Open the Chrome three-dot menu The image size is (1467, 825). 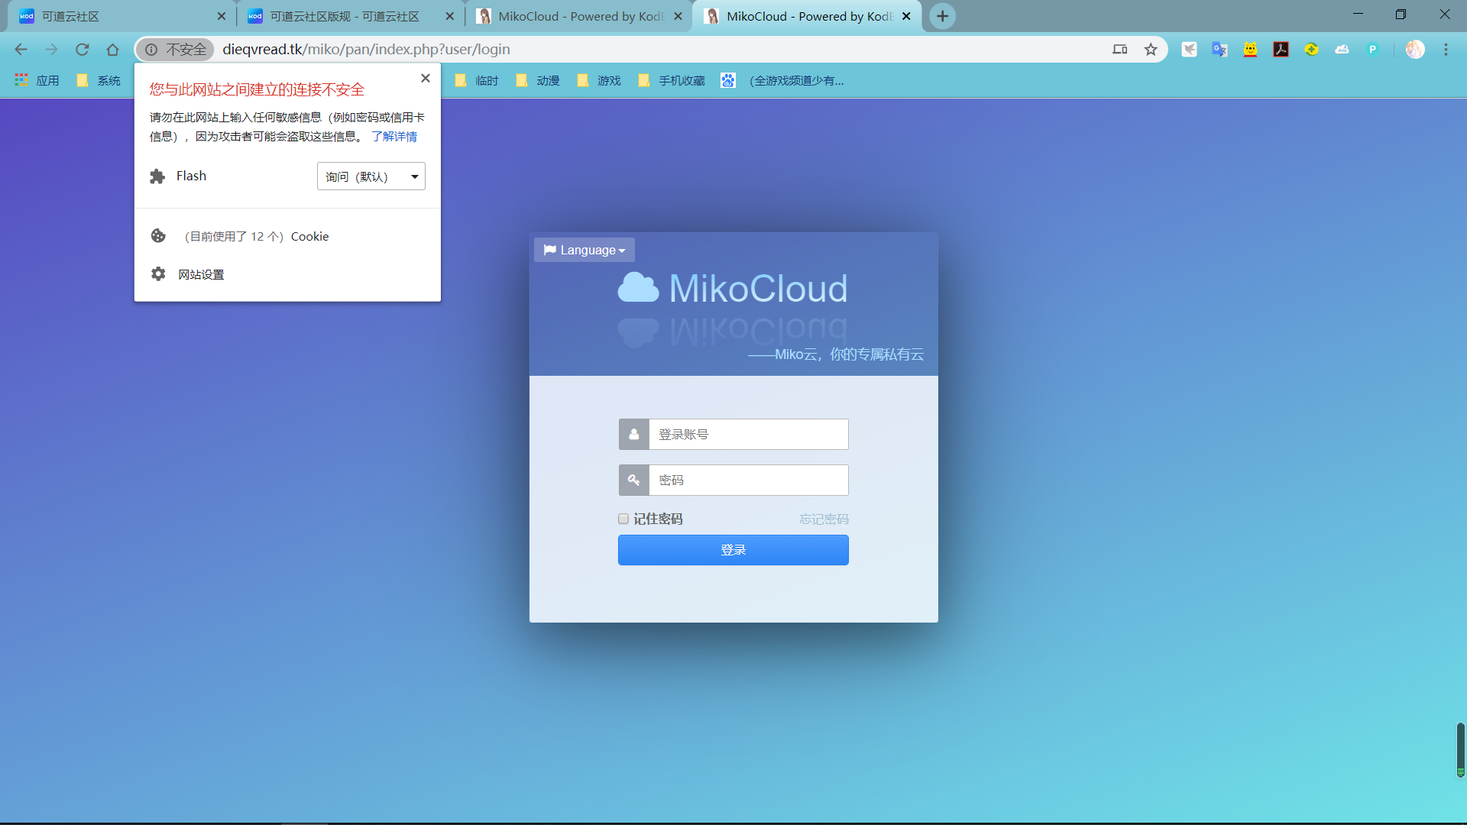point(1446,50)
